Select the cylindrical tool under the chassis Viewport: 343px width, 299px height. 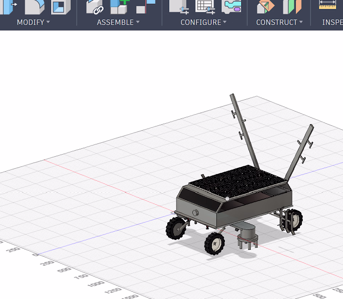[247, 237]
